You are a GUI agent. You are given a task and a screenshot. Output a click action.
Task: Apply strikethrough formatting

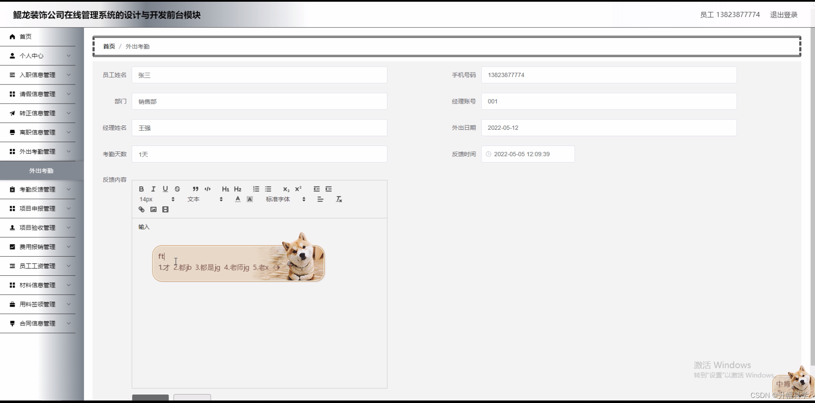[x=177, y=189]
